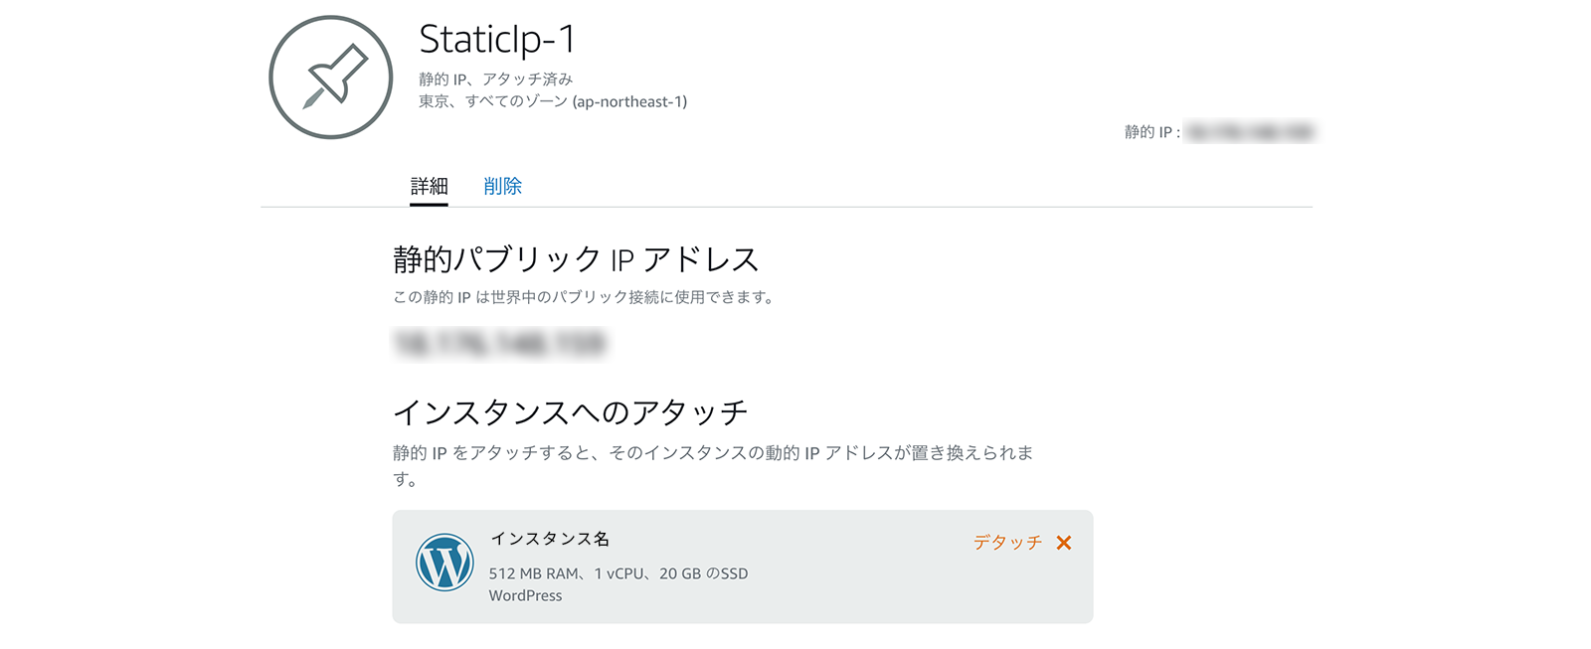The width and height of the screenshot is (1591, 649).
Task: Select the StaticIp-1 title heading
Action: (x=497, y=40)
